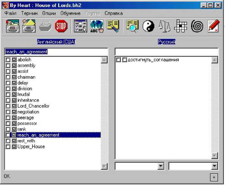
Task: Click the card icon beside feudal
Action: point(14,94)
